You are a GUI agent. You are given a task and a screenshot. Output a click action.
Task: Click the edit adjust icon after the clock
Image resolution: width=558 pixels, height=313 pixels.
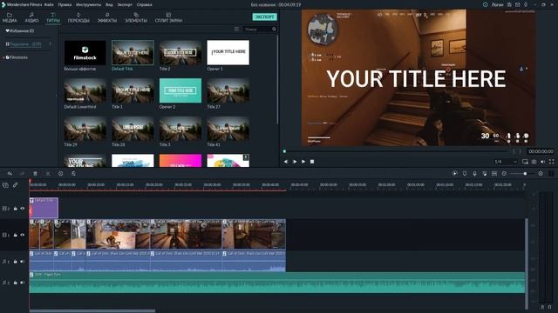coord(73,174)
